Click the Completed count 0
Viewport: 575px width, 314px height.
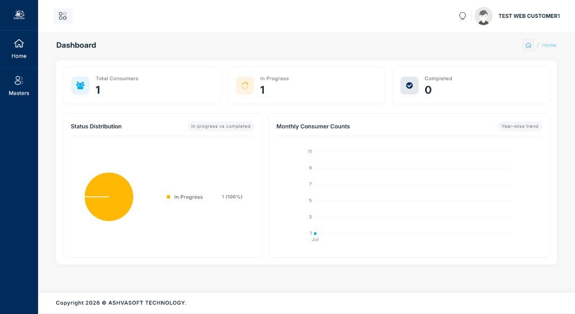pyautogui.click(x=428, y=90)
